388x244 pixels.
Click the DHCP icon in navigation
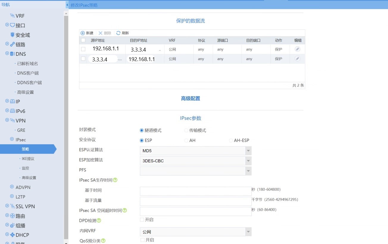12,235
